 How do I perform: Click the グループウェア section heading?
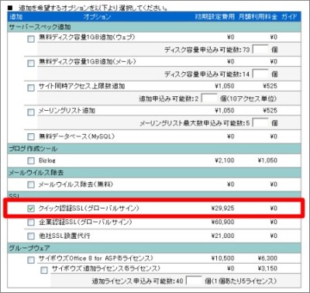[29, 248]
